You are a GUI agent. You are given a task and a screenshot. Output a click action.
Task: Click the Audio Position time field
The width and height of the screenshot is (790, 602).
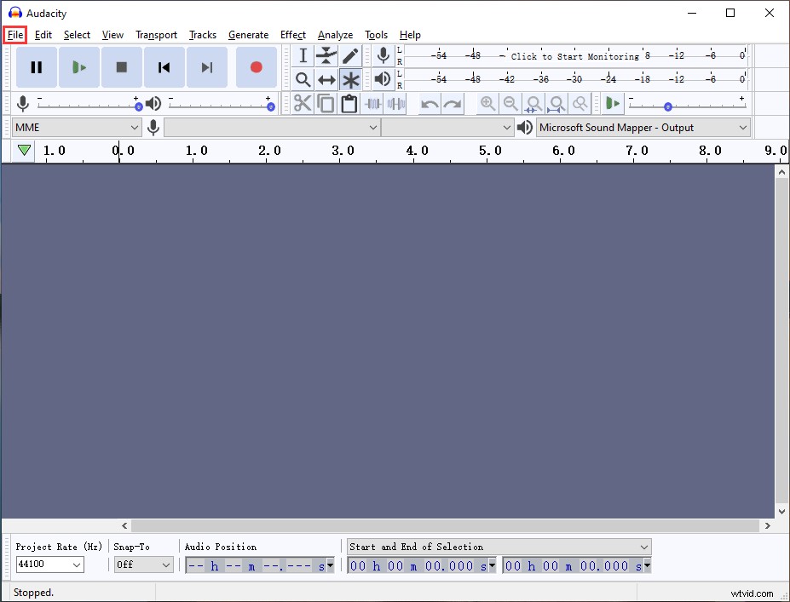click(256, 565)
